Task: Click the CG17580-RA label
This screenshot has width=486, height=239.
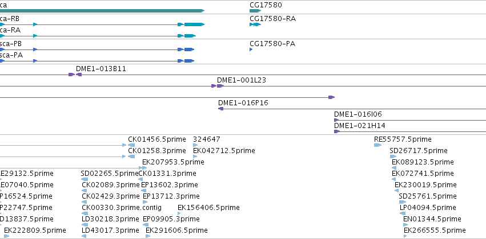Action: point(273,19)
